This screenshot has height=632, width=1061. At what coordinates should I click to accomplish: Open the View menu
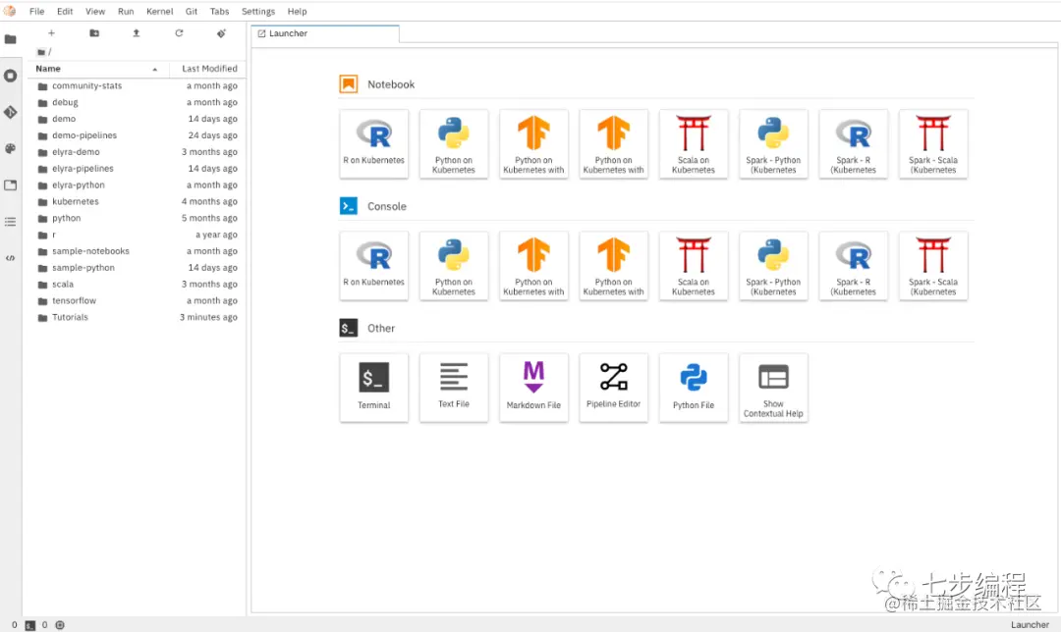[95, 12]
